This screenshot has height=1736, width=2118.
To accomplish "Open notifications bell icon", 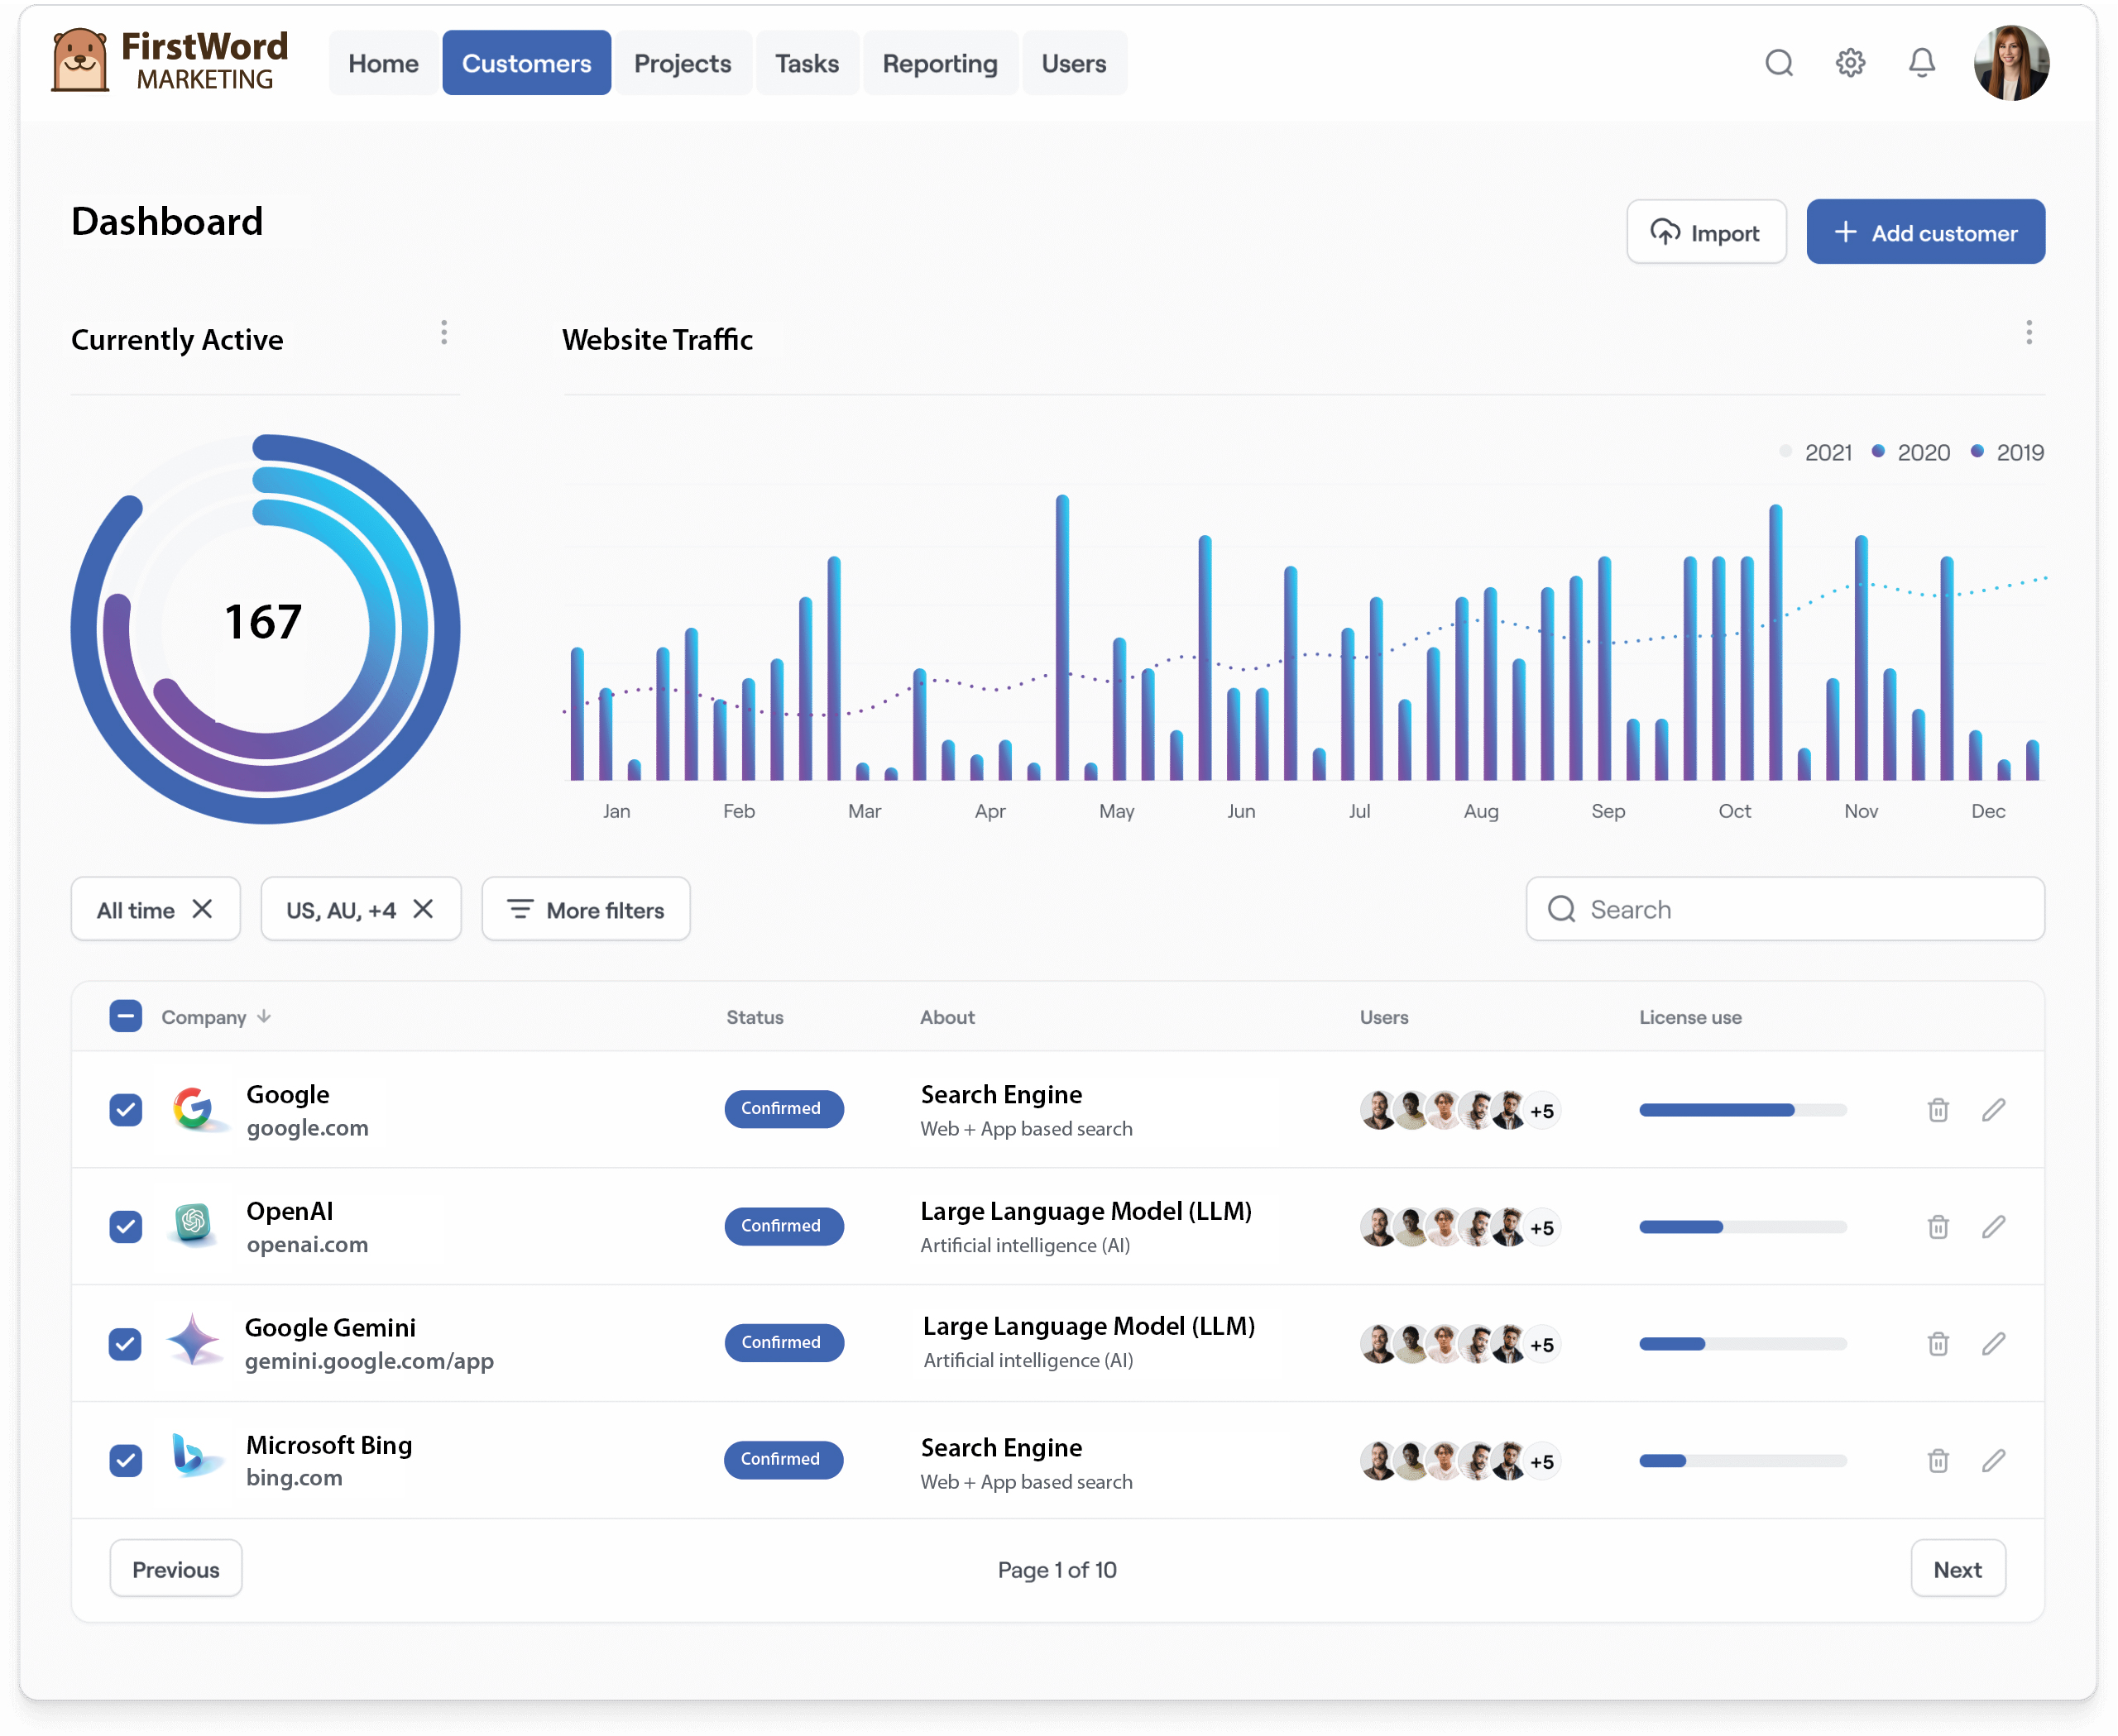I will coord(1921,63).
